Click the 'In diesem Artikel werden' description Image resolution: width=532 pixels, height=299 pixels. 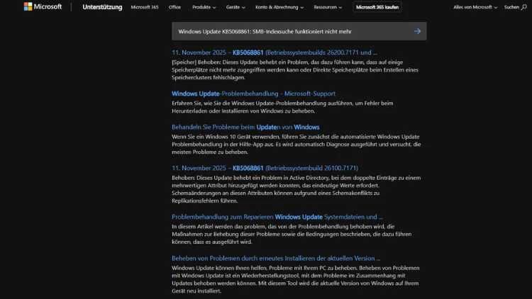click(x=292, y=235)
